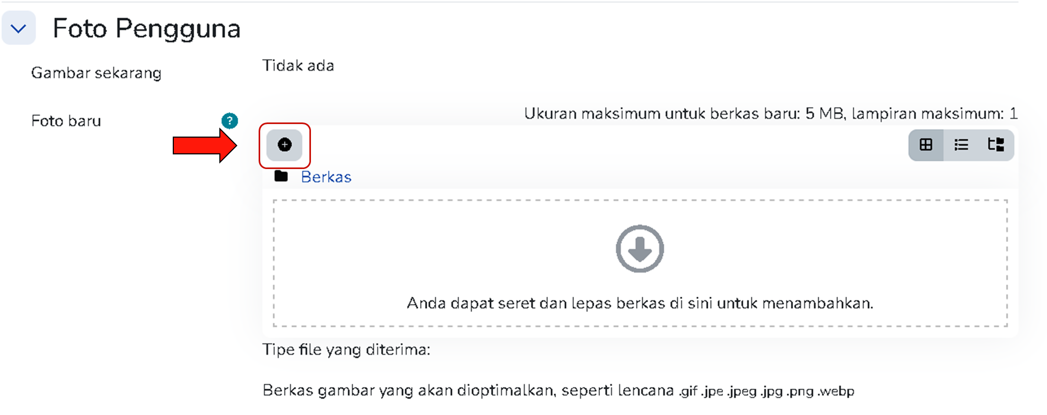The image size is (1047, 415).
Task: Switch file display to icon grid view
Action: click(926, 145)
